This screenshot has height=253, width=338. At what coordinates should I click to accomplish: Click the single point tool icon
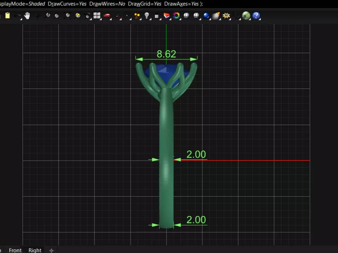(127, 16)
